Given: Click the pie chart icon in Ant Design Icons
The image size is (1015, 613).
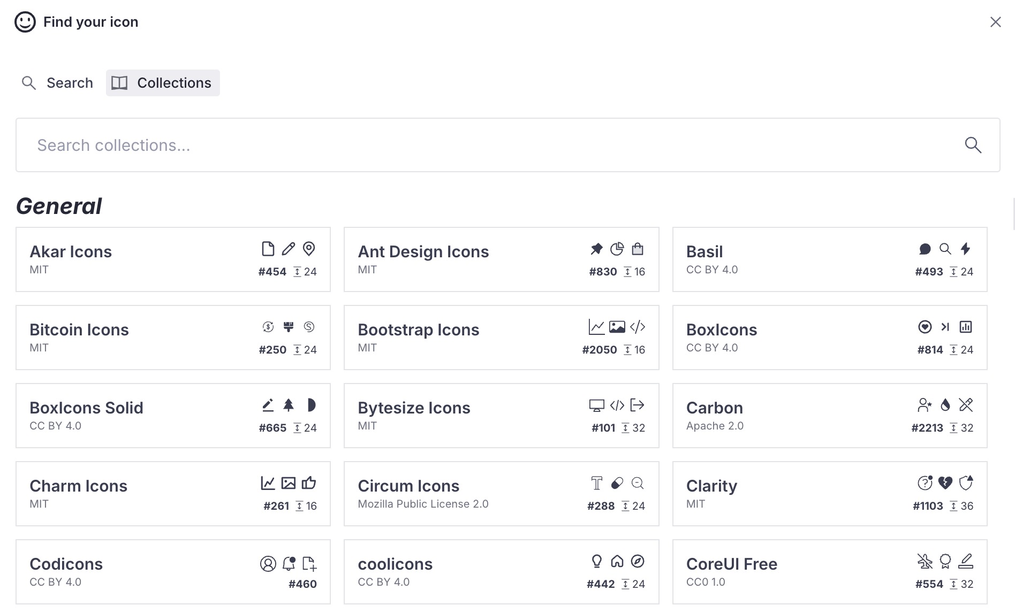Looking at the screenshot, I should [x=617, y=249].
